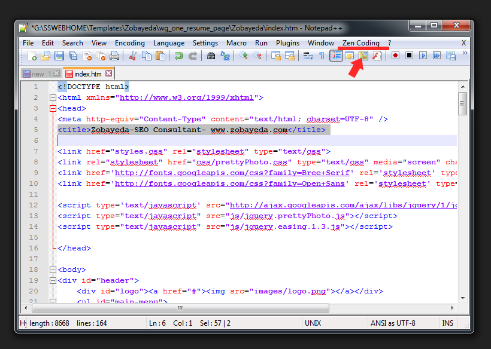Viewport: 491px width, 349px height.
Task: Follow the w3.org xhtml link
Action: pyautogui.click(x=187, y=97)
